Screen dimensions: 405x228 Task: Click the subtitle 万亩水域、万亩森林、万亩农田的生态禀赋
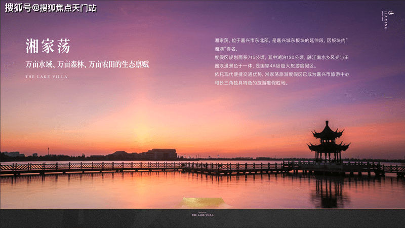point(87,64)
